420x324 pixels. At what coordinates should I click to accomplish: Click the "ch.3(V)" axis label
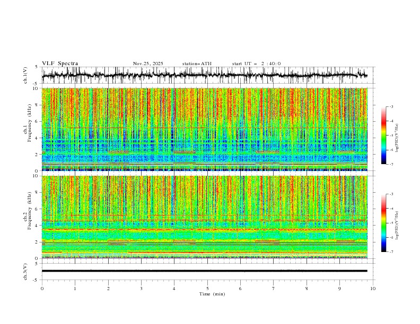25,272
